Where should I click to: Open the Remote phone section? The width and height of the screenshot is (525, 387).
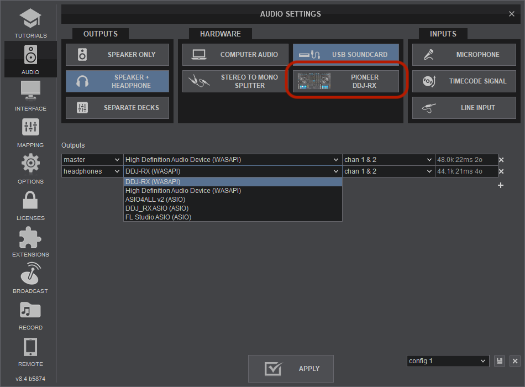tap(30, 352)
